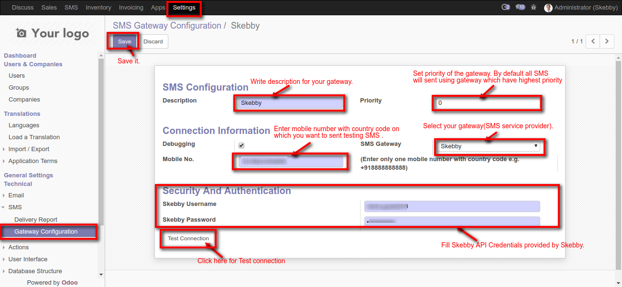The image size is (622, 287).
Task: Open Users in sidebar
Action: 17,76
